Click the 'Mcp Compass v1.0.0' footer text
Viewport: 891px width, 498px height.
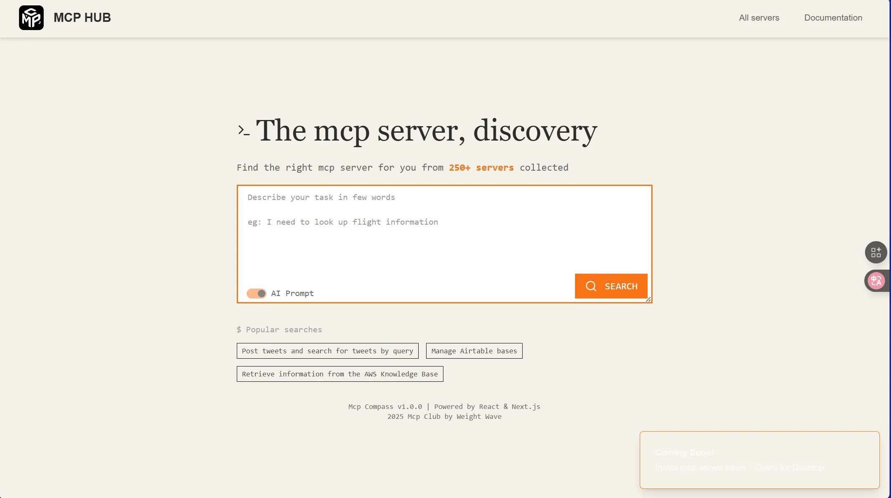(385, 407)
